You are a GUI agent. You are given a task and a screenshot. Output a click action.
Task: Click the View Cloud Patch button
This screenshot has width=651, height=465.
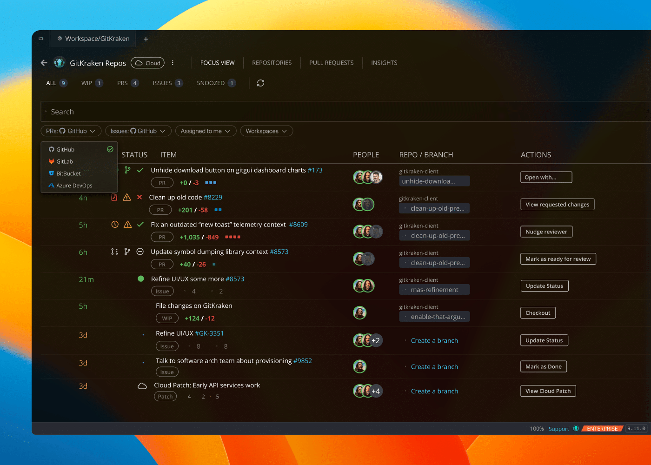[x=548, y=391]
